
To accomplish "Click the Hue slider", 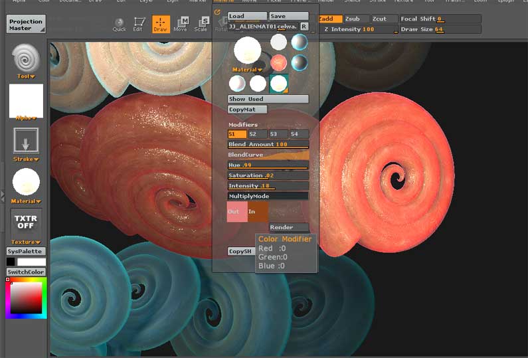I will click(x=268, y=165).
